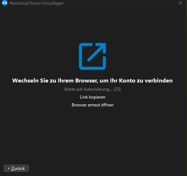This screenshot has height=176, width=187.
Task: Click the window title 'Nextcloud Konto hinzufügen'
Action: (x=37, y=3)
